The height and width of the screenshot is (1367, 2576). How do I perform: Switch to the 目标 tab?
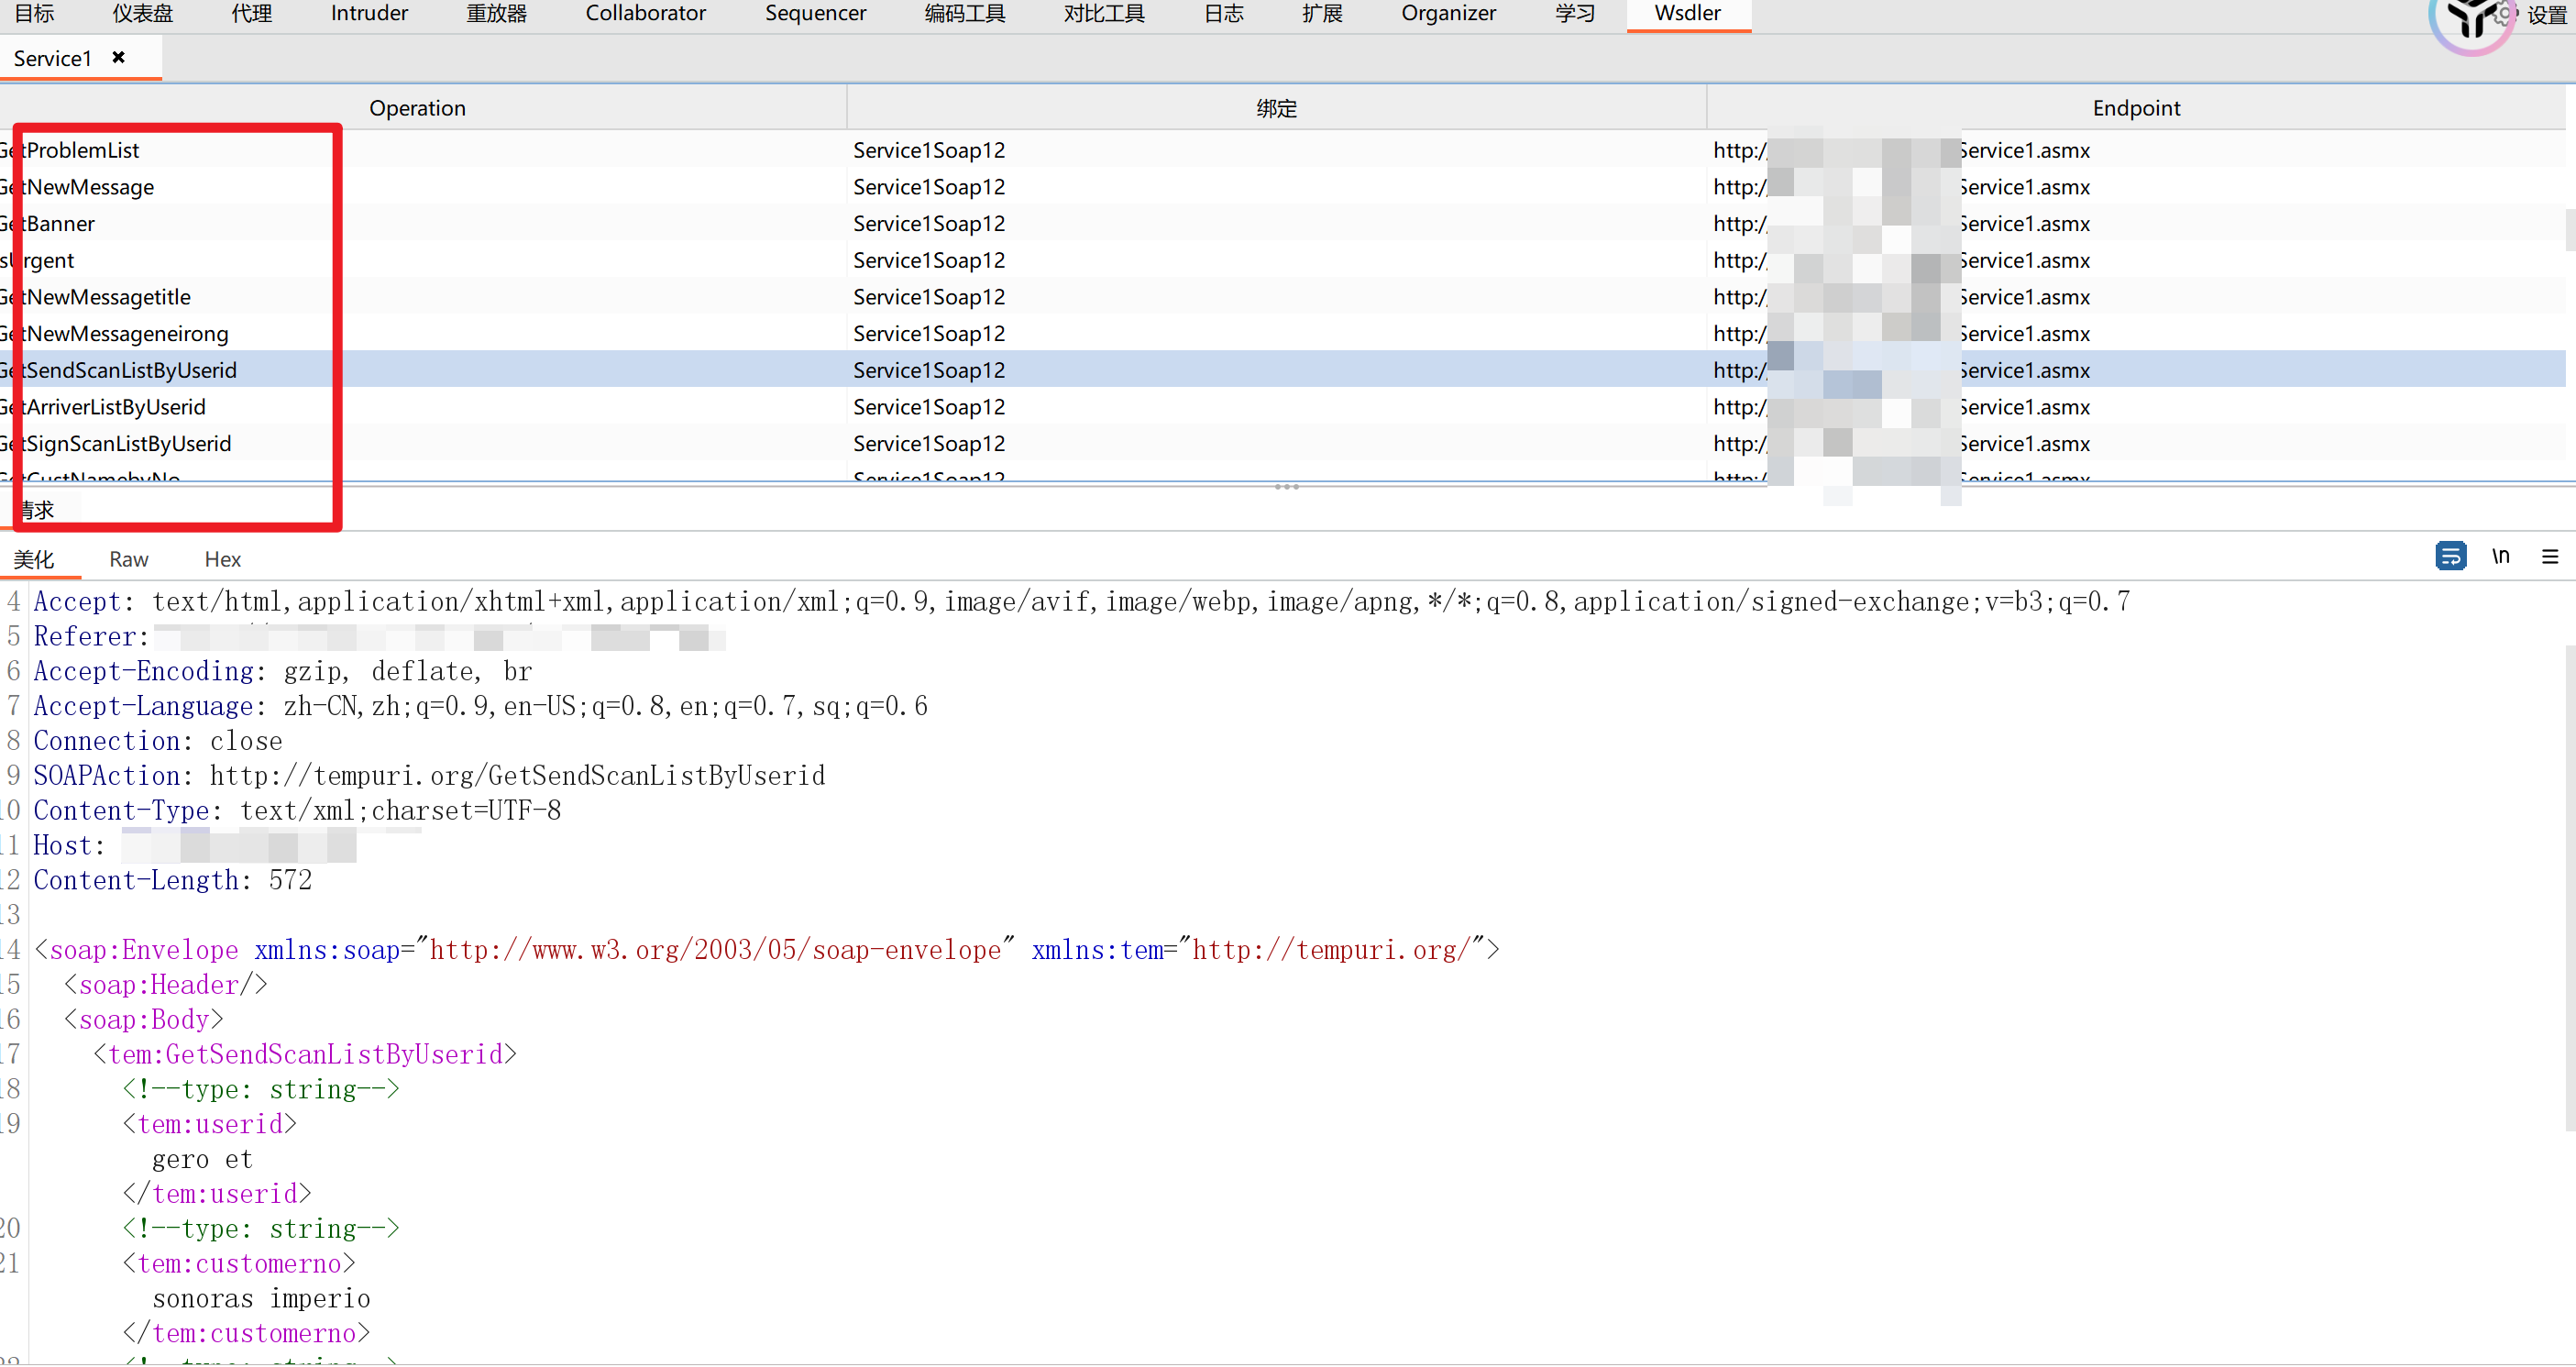point(34,13)
